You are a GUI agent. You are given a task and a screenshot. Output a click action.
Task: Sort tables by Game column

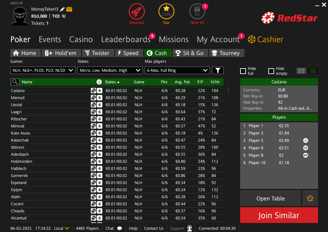tap(139, 82)
